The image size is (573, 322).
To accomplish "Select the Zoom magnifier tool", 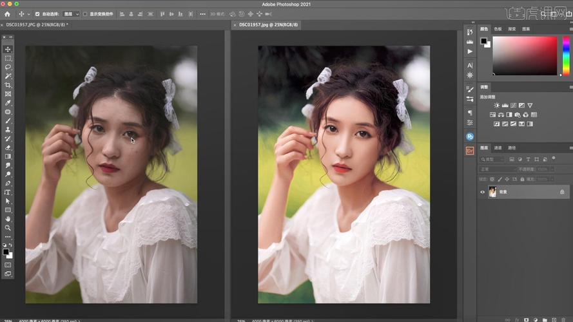I will pyautogui.click(x=8, y=227).
